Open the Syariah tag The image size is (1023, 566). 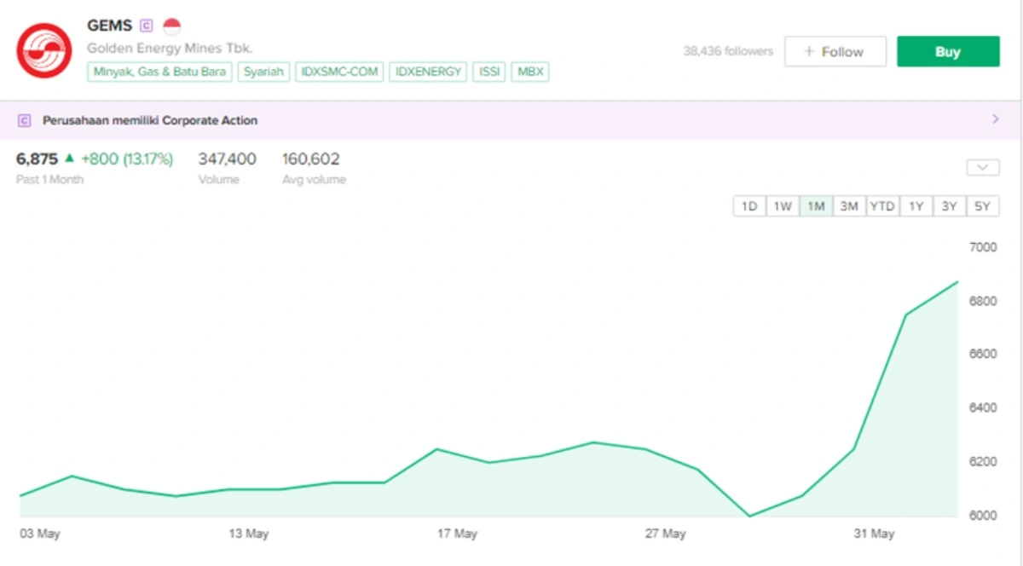263,72
